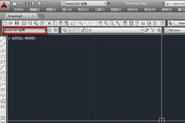Select the Circle drawing tool
The width and height of the screenshot is (185, 123).
pos(3,73)
